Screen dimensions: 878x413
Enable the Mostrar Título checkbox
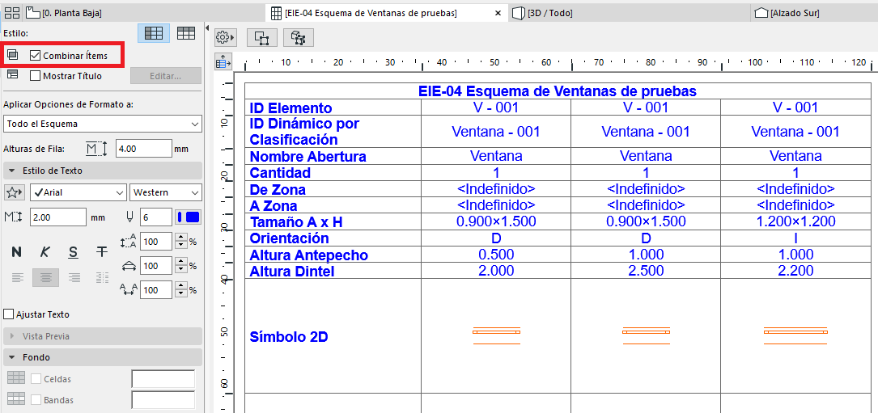point(36,76)
